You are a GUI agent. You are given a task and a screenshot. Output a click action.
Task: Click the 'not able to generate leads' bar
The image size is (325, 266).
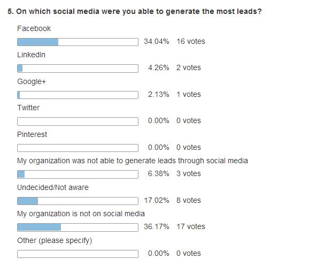pyautogui.click(x=78, y=174)
